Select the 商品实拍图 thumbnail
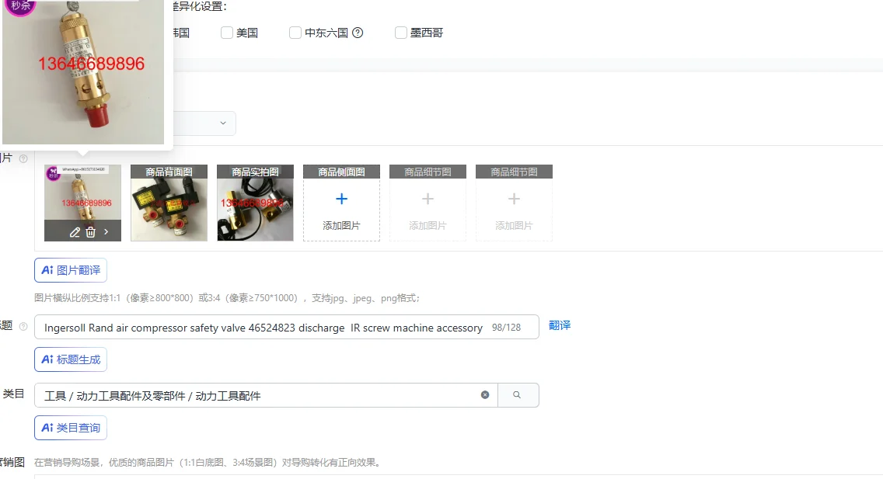Viewport: 883px width, 479px height. [255, 203]
